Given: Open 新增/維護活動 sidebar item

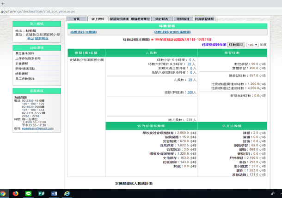Looking at the screenshot, I should tap(25, 69).
